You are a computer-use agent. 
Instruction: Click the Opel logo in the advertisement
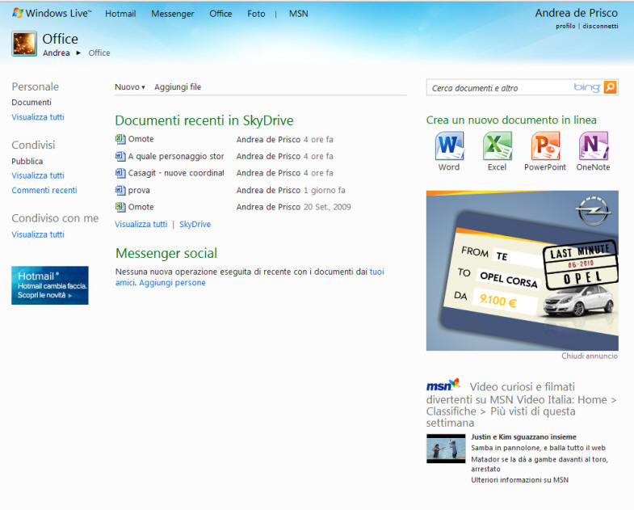(x=593, y=211)
